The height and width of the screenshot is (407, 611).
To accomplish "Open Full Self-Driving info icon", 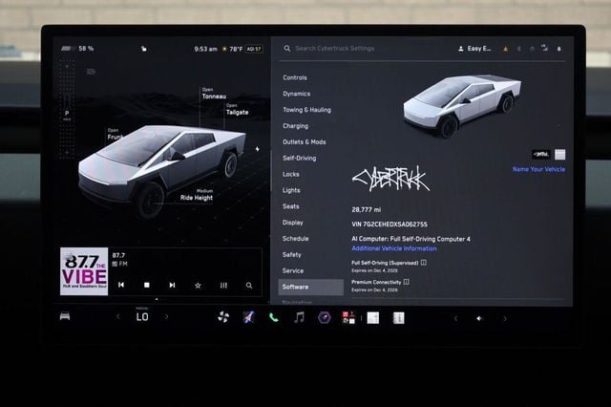I will click(424, 263).
